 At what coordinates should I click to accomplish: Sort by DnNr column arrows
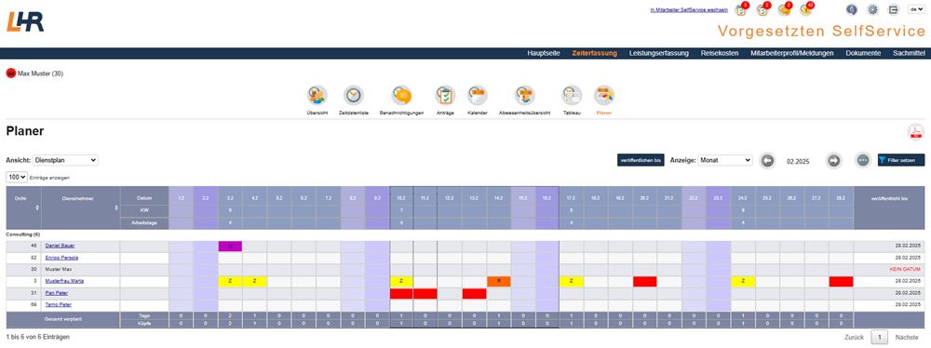pyautogui.click(x=38, y=207)
